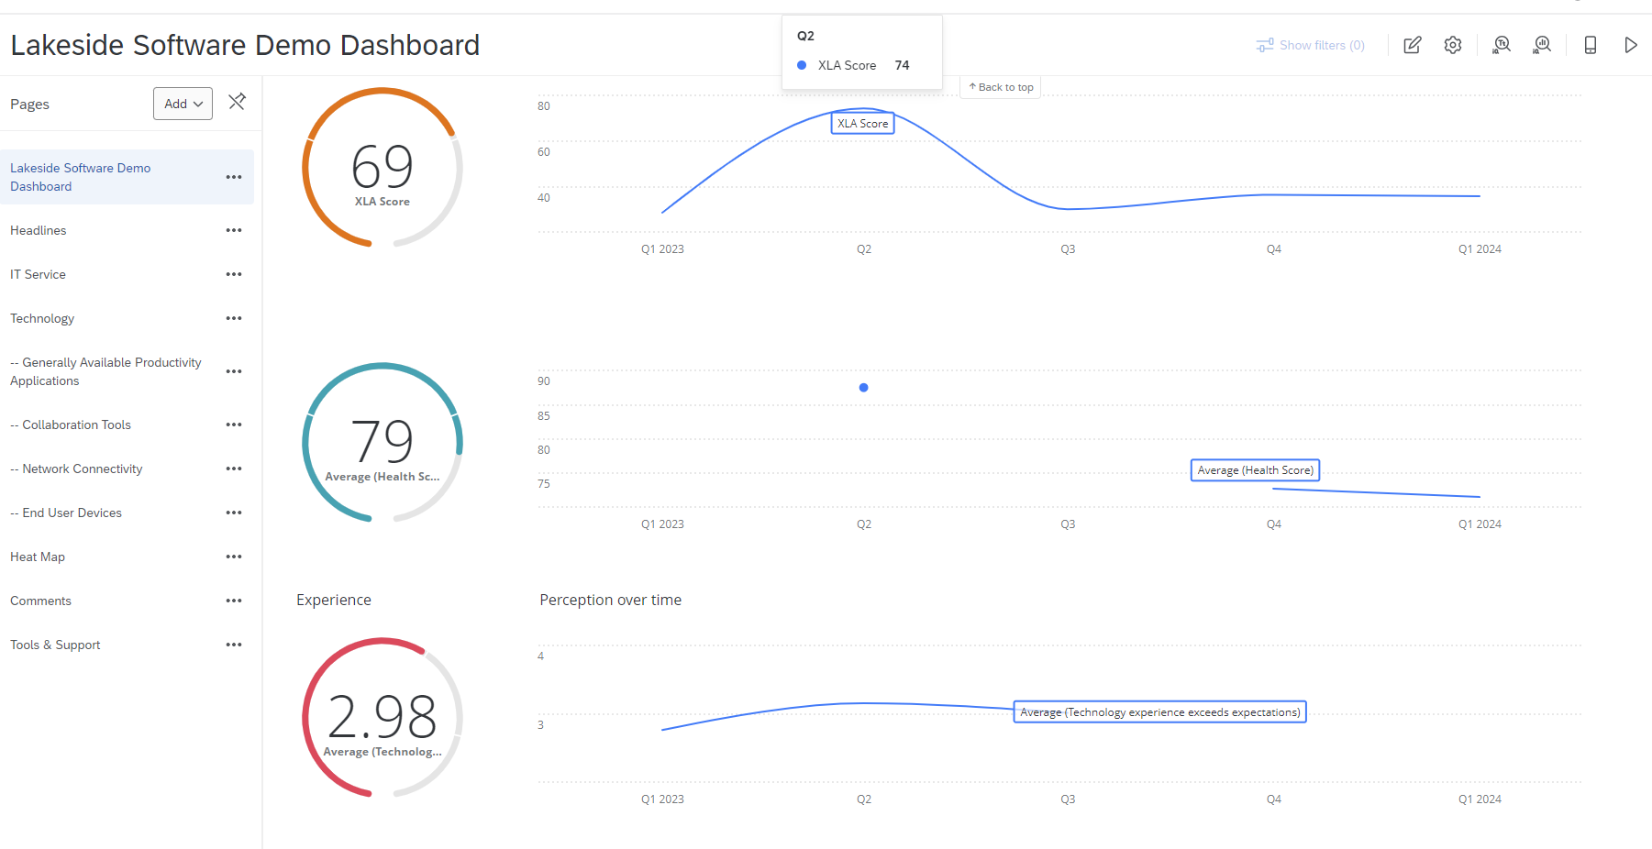Viewport: 1652px width, 849px height.
Task: Open options menu for End User Devices
Action: click(234, 513)
